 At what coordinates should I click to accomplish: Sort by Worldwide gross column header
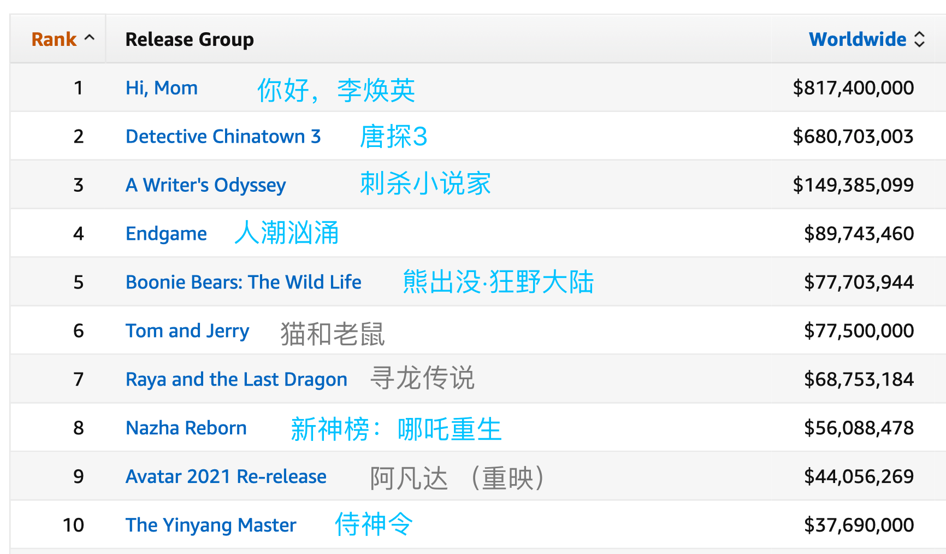click(x=858, y=39)
